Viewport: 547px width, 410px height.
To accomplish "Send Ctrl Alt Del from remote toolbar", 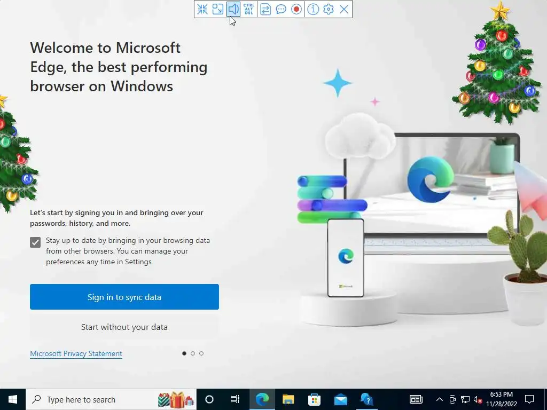I will (x=249, y=9).
